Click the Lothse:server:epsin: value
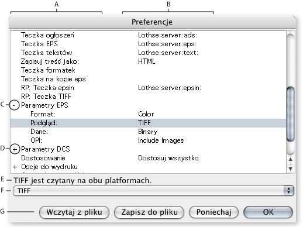This screenshot has height=227, width=303. pos(170,88)
